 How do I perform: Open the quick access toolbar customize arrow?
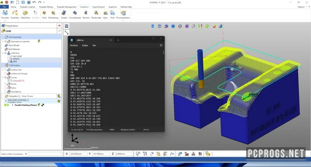pos(44,2)
